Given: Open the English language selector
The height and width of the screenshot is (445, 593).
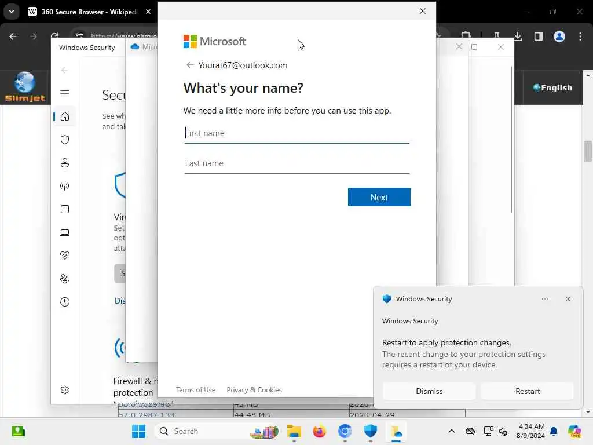Looking at the screenshot, I should (x=552, y=88).
